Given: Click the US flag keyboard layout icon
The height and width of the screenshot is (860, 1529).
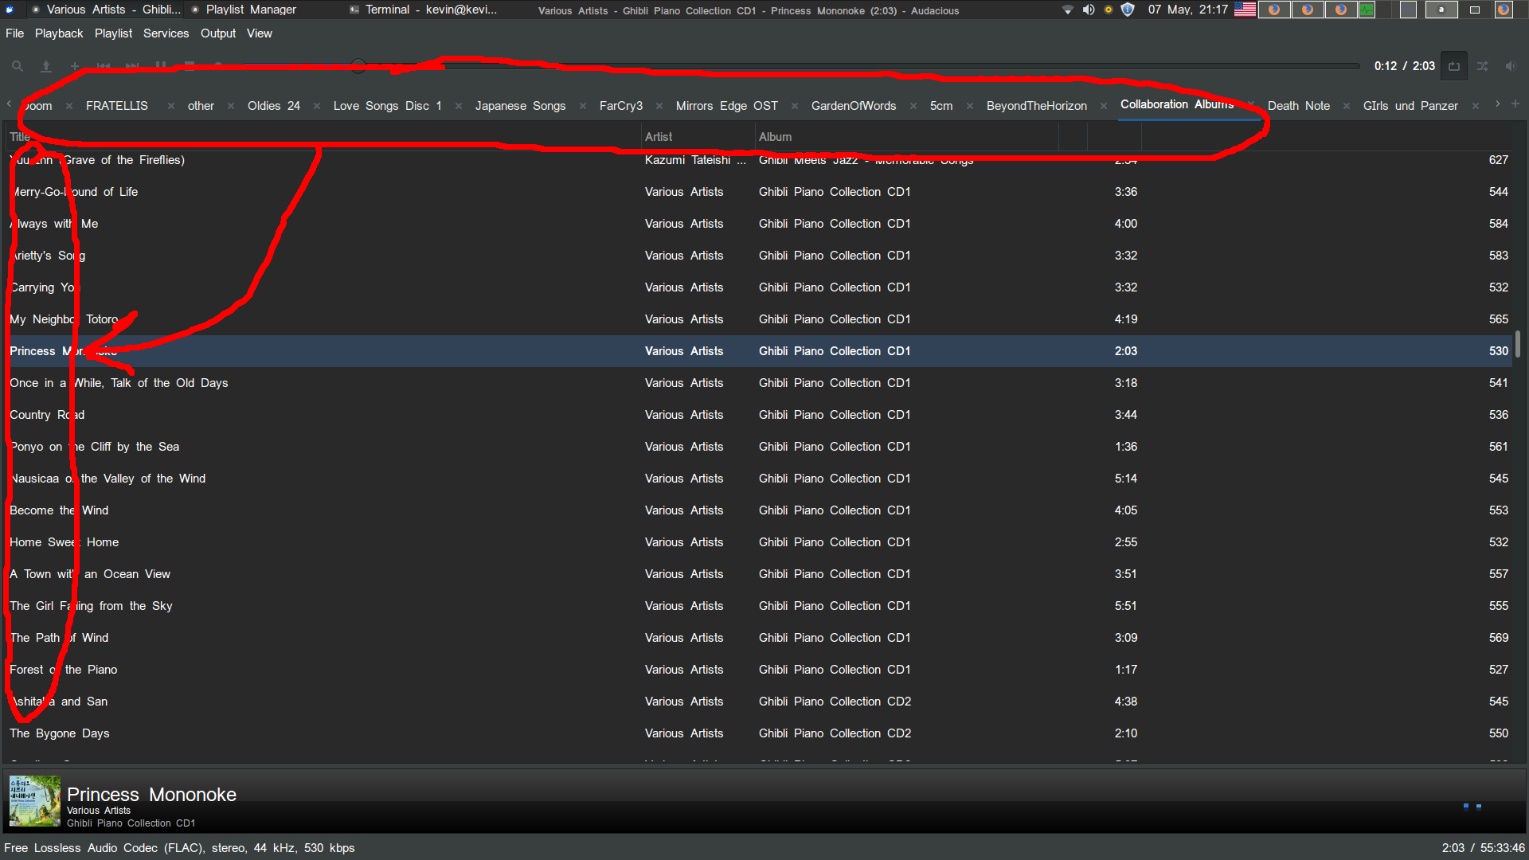Looking at the screenshot, I should point(1245,10).
